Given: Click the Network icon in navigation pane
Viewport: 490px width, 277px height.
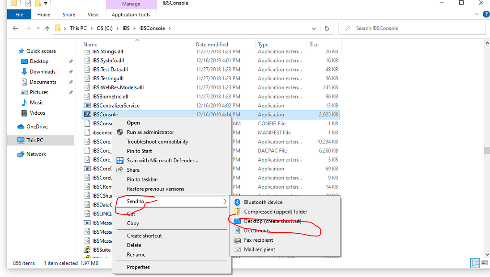Looking at the screenshot, I should (x=21, y=154).
